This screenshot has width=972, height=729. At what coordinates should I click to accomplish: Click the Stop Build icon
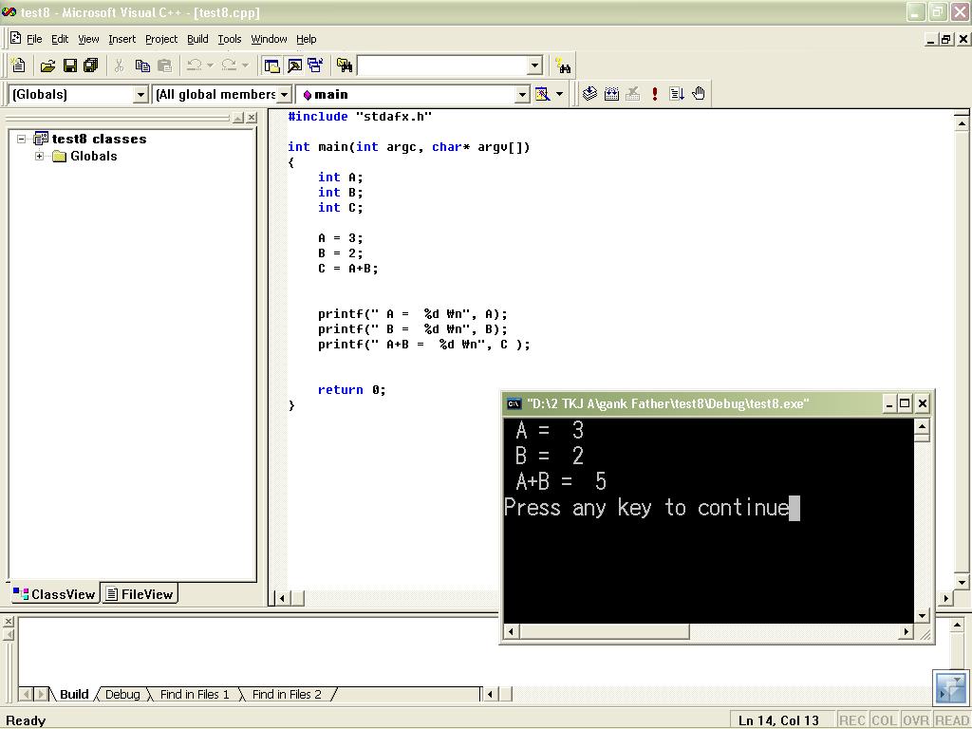click(x=633, y=94)
